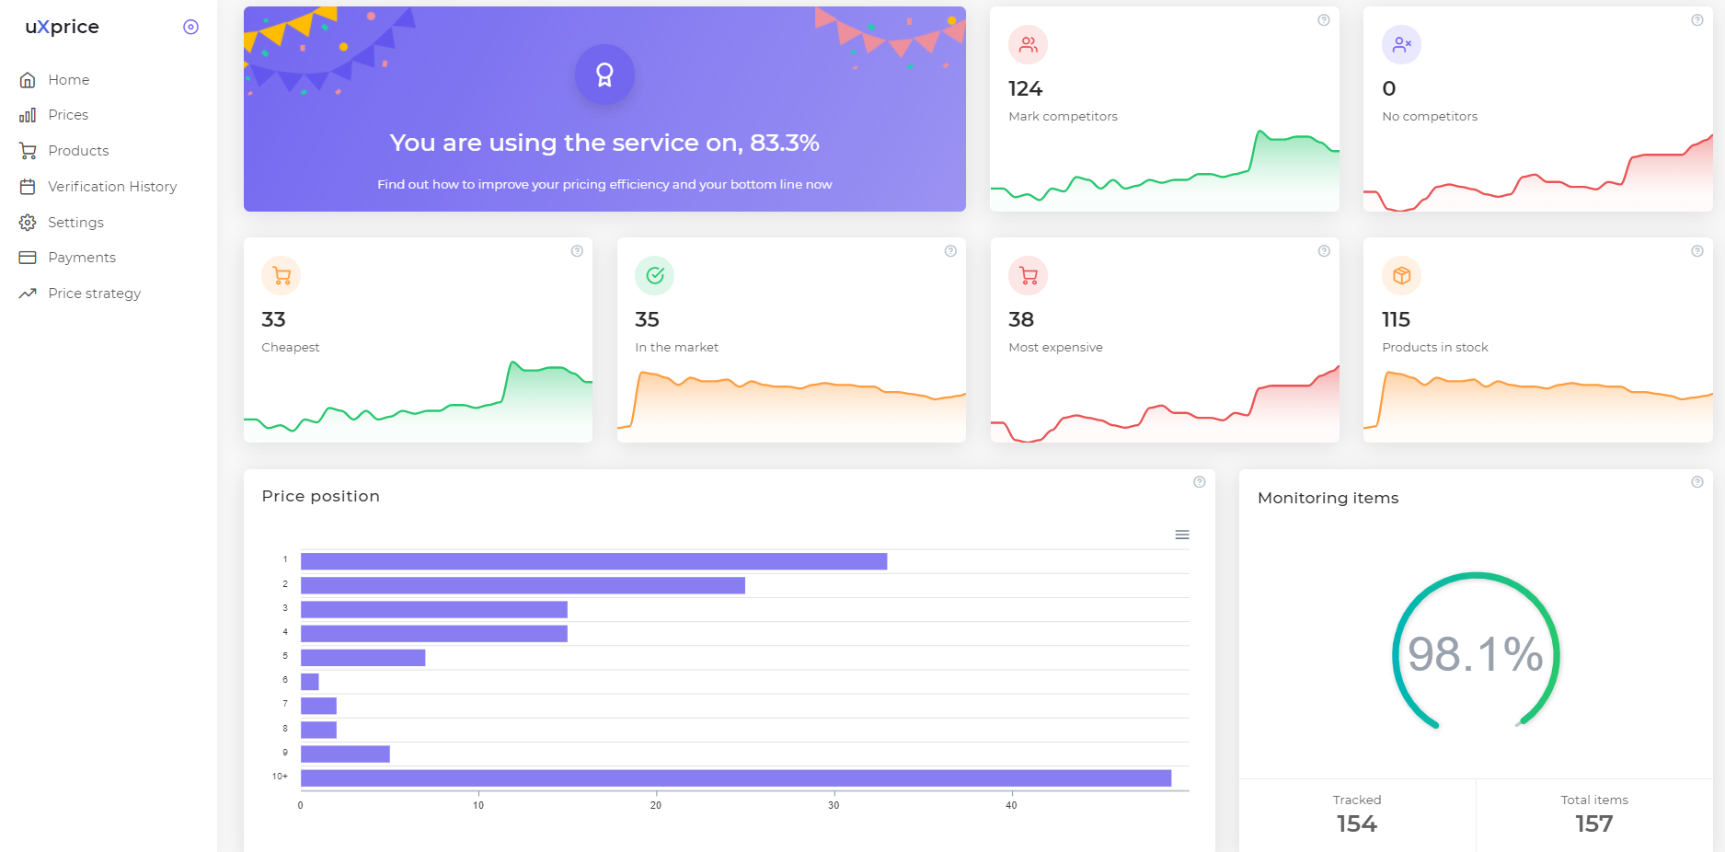Open help for No competitors card
This screenshot has width=1725, height=852.
pyautogui.click(x=1697, y=20)
